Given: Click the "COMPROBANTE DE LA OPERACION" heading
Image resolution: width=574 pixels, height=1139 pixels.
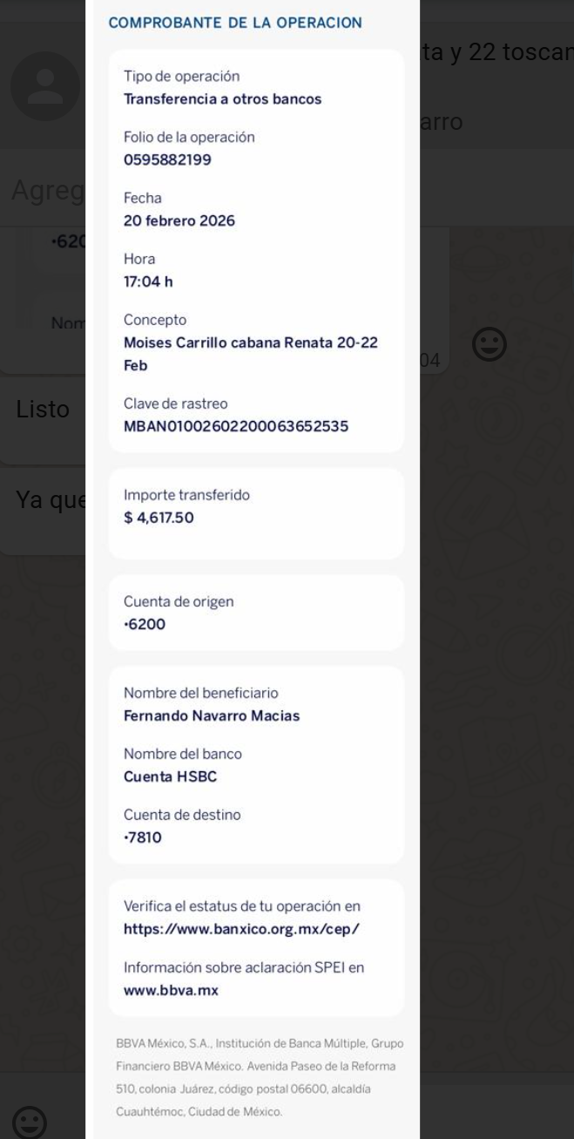Looking at the screenshot, I should (x=235, y=23).
